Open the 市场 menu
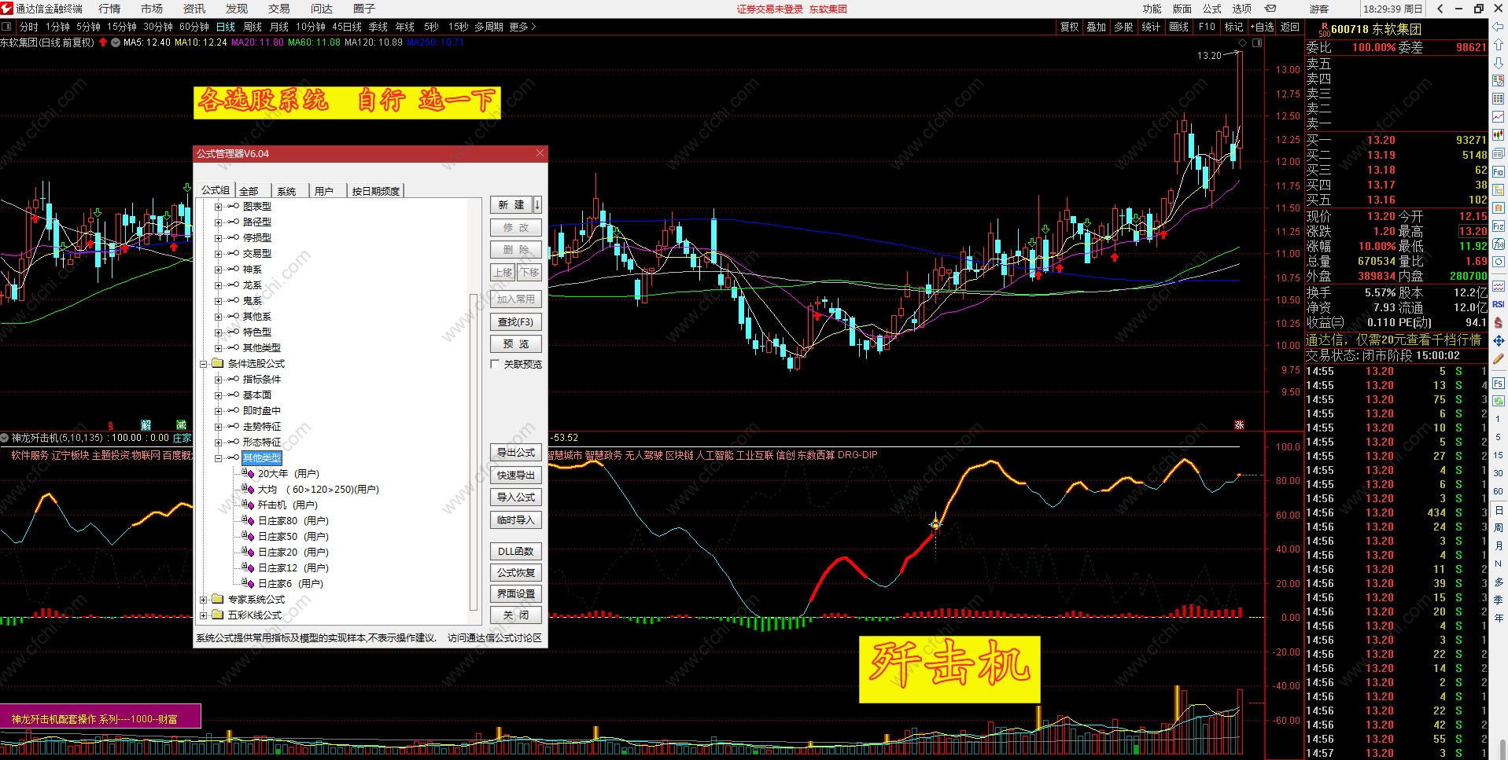Screen dimensions: 1508x760 click(x=152, y=9)
